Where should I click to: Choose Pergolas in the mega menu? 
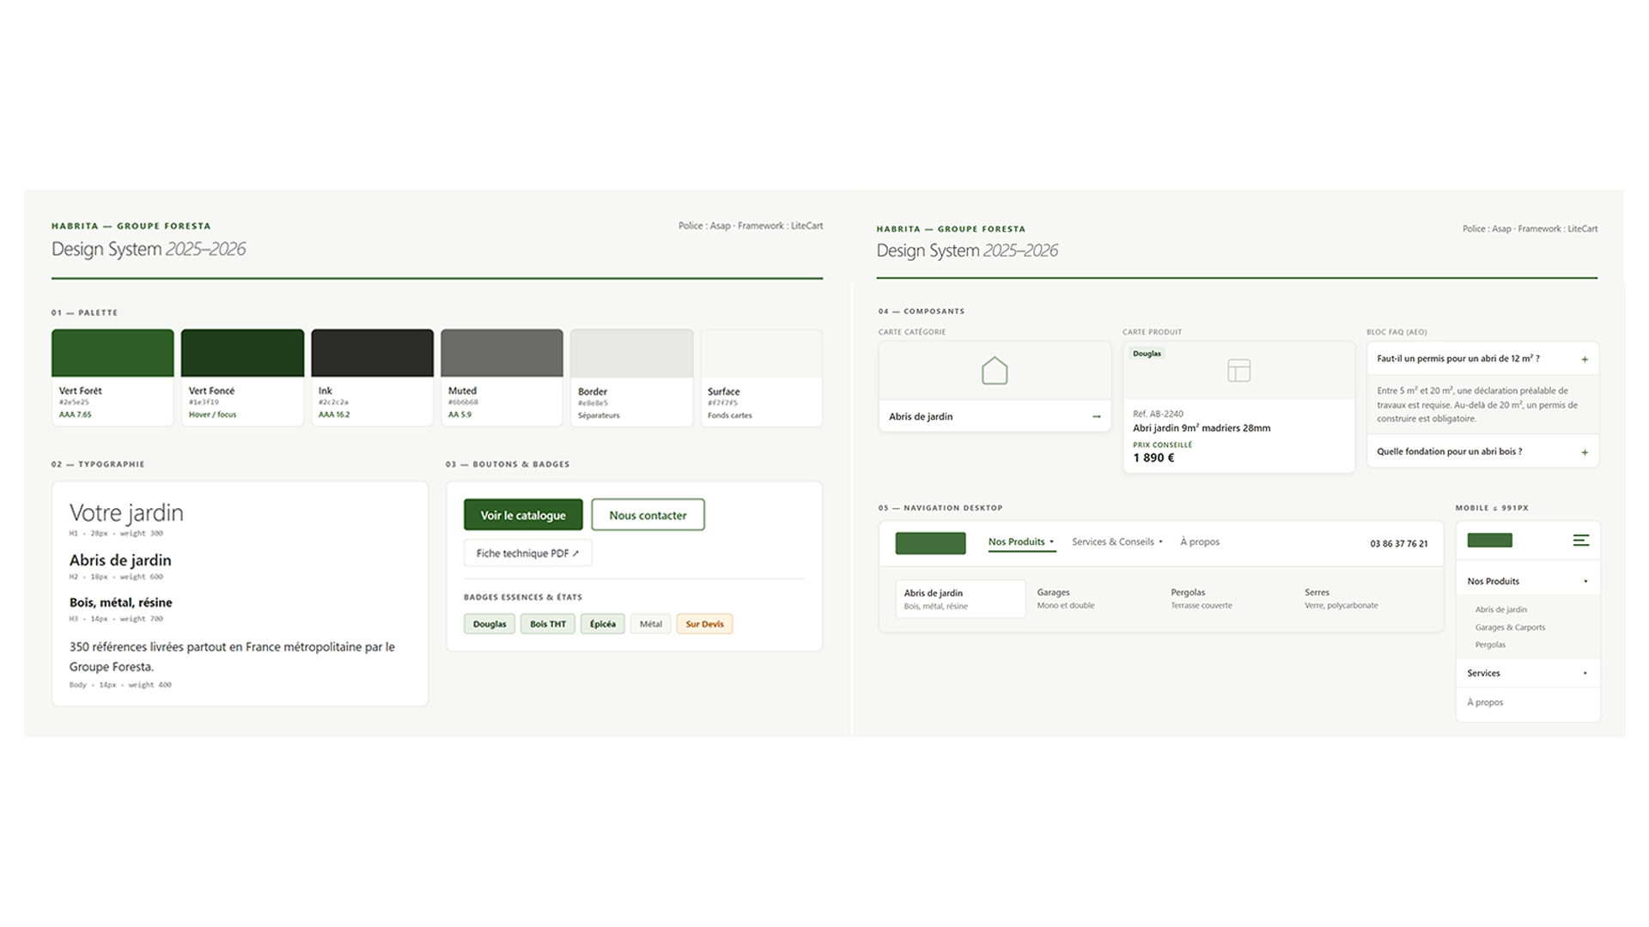click(1202, 598)
